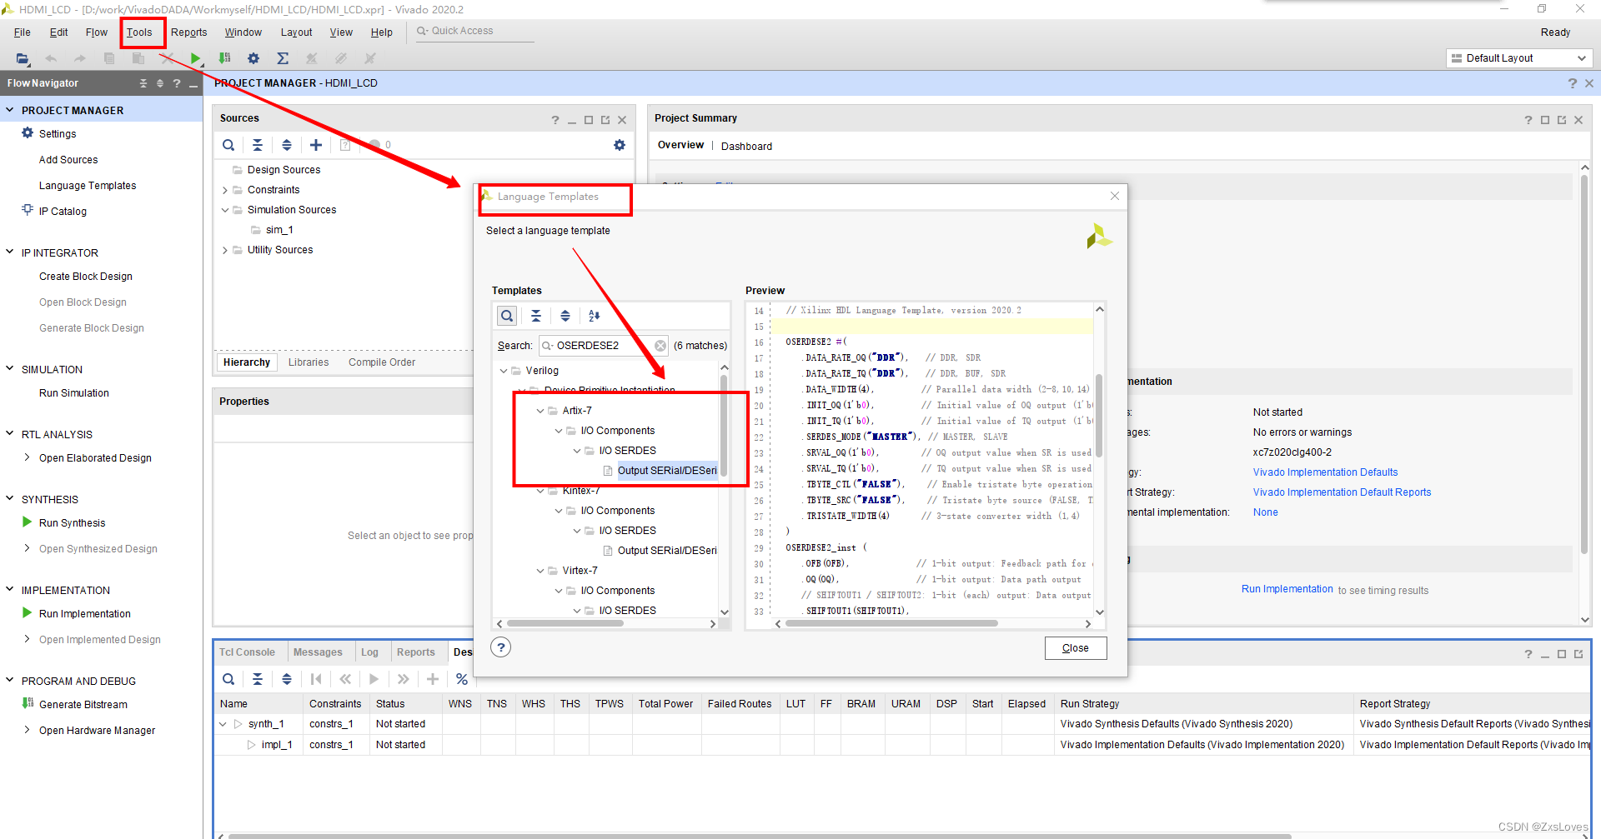1601x839 pixels.
Task: Click the IP Catalog icon in Flow Navigator
Action: pos(28,210)
